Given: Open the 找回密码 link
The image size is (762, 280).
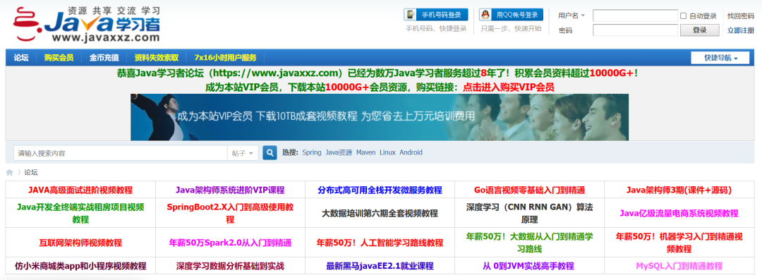Looking at the screenshot, I should (741, 16).
